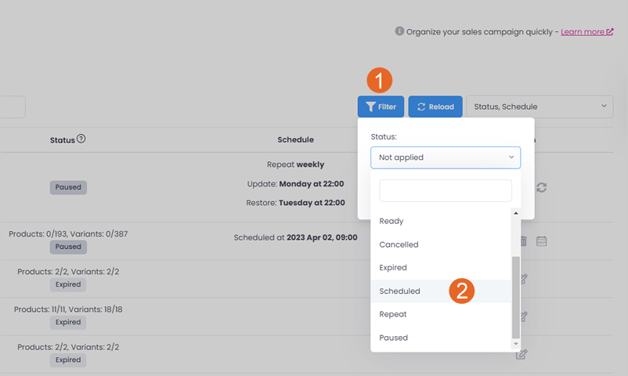The width and height of the screenshot is (628, 376).
Task: Click the refresh icon on the weekly repeat row
Action: (542, 187)
